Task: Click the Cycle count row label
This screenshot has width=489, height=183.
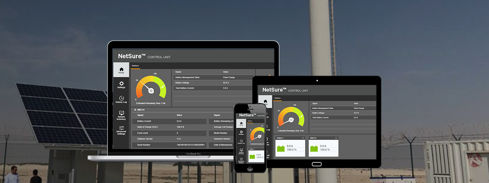Action: (142, 133)
